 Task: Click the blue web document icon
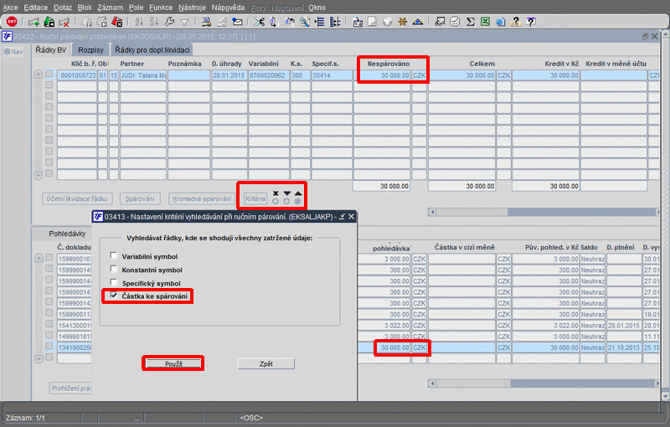click(x=500, y=22)
